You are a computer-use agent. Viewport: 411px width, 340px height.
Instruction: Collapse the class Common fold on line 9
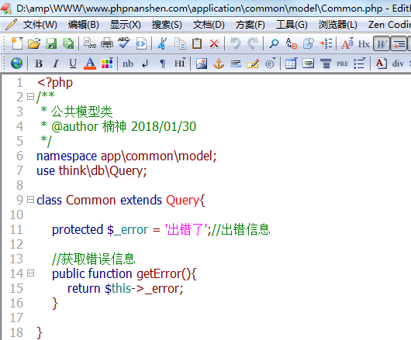pyautogui.click(x=31, y=200)
